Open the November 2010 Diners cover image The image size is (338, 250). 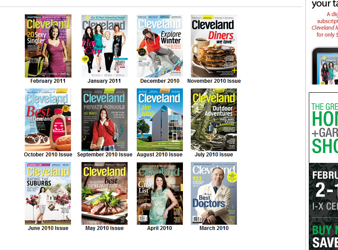pos(214,46)
